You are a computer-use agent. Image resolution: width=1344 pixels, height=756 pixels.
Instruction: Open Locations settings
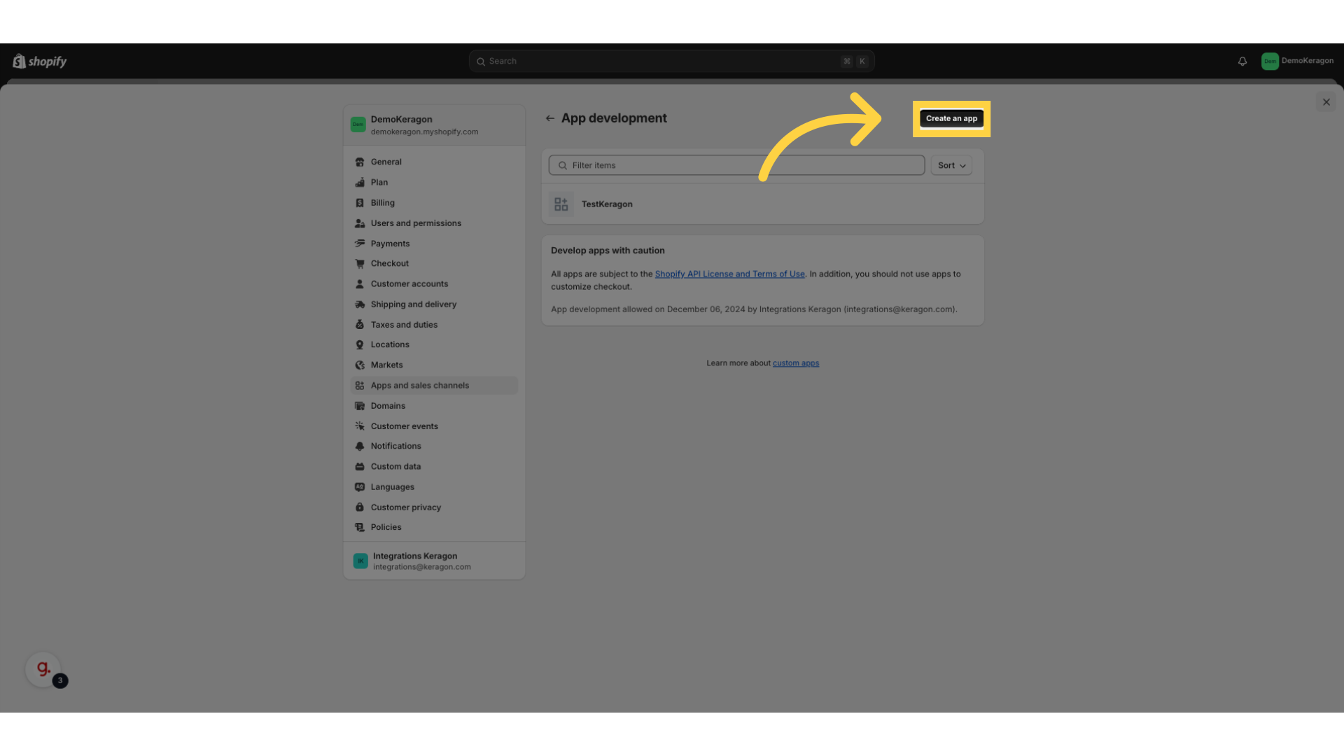(x=434, y=345)
